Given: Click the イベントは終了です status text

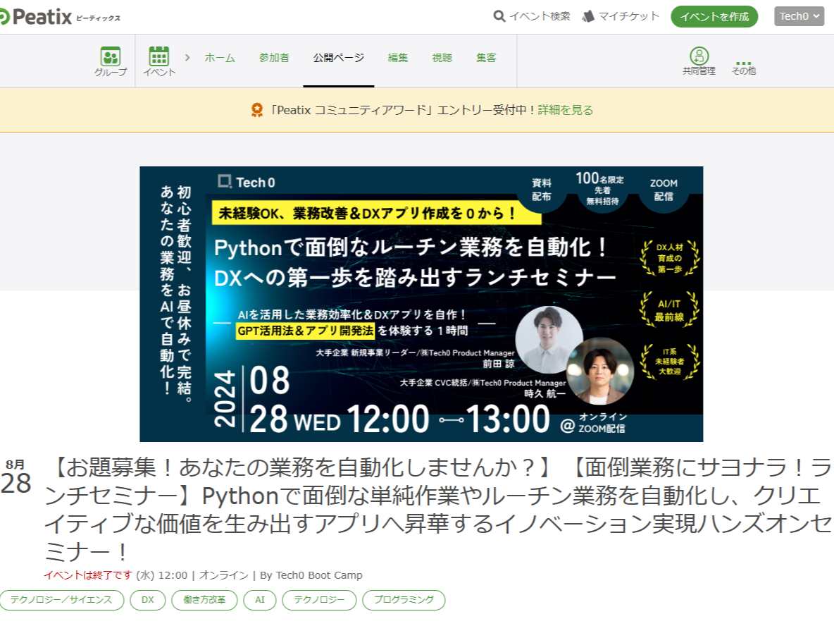Looking at the screenshot, I should [88, 575].
